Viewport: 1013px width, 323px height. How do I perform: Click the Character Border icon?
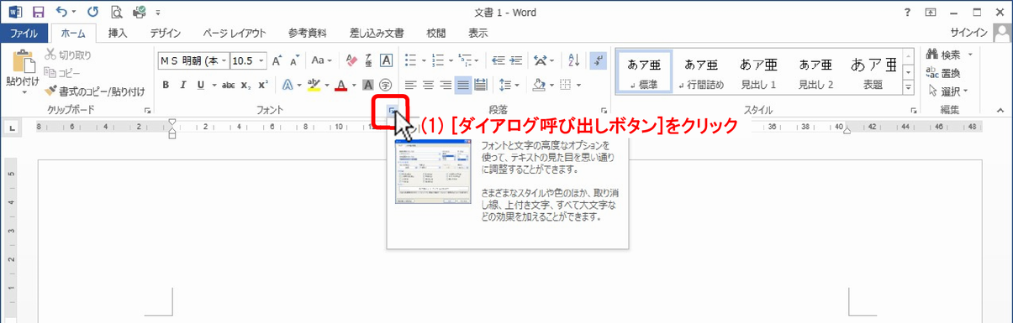click(386, 60)
